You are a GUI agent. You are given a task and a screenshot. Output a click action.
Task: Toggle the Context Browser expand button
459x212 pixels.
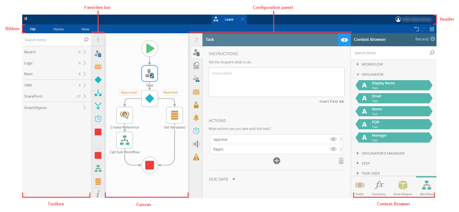point(344,40)
